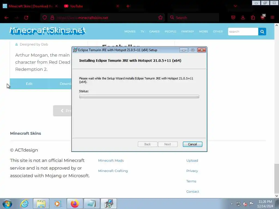The image size is (279, 209).
Task: Open the Privacy footer link
Action: [192, 171]
